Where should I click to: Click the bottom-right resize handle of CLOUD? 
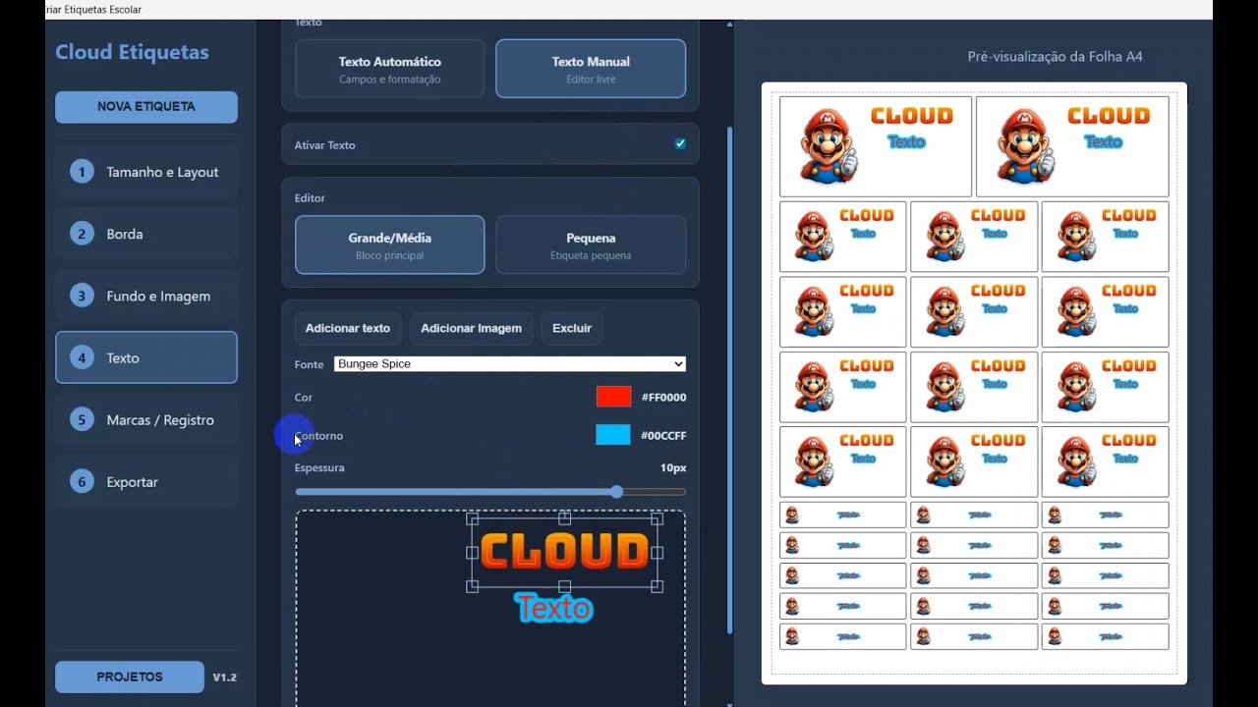658,586
